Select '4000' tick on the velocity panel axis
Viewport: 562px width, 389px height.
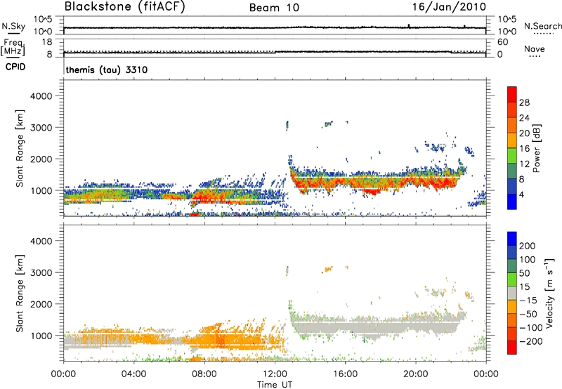pos(41,241)
